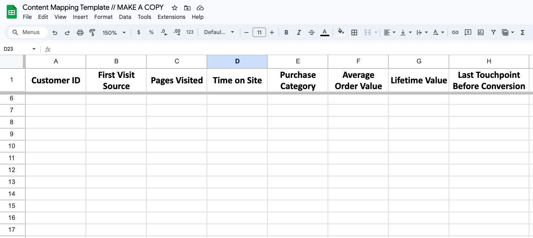This screenshot has width=533, height=238.
Task: Activate the paint format tool
Action: tap(92, 33)
